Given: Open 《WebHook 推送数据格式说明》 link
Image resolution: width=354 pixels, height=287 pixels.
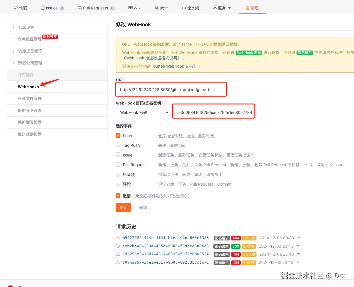Looking at the screenshot, I should 152,58.
